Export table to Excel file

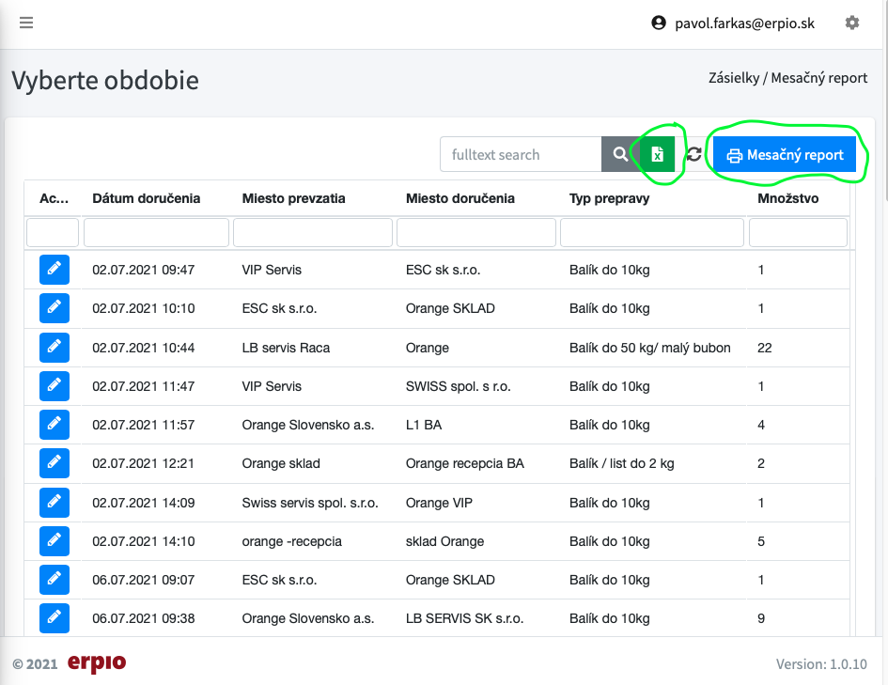pyautogui.click(x=658, y=155)
